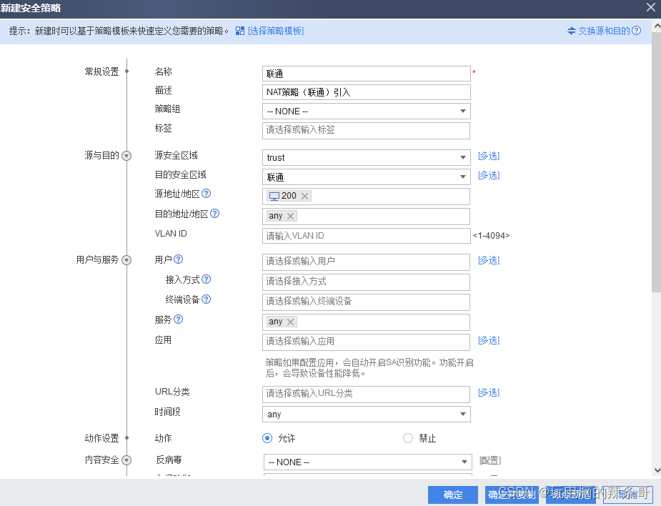The width and height of the screenshot is (661, 506).
Task: Open the policy template selector icon
Action: pos(240,31)
